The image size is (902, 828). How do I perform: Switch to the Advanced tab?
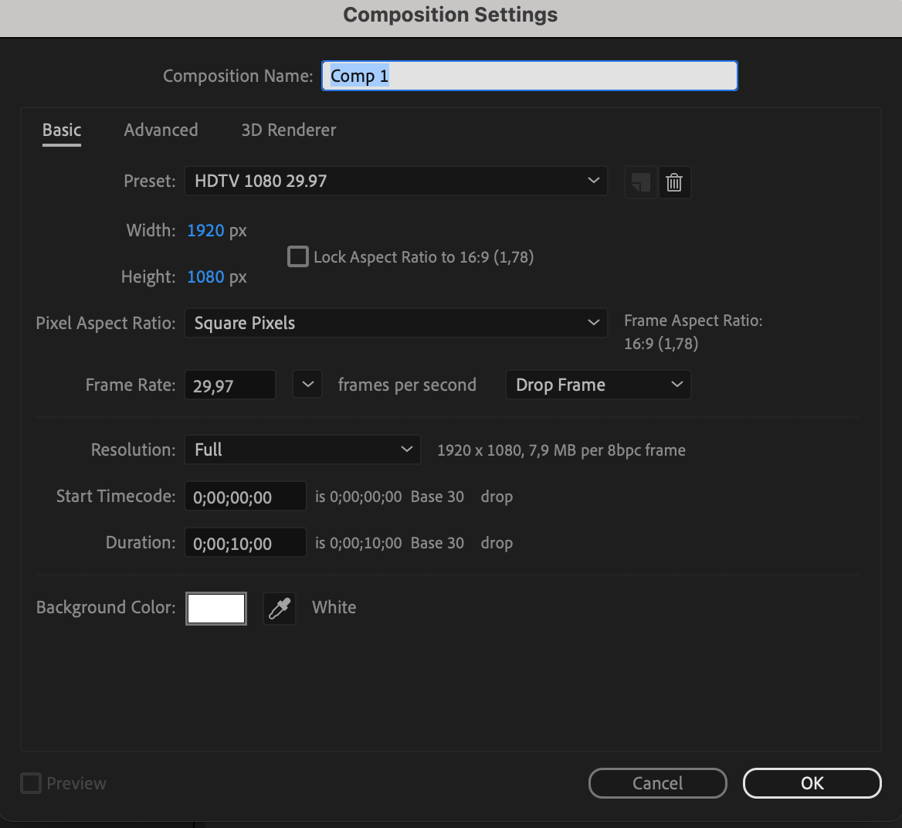161,130
